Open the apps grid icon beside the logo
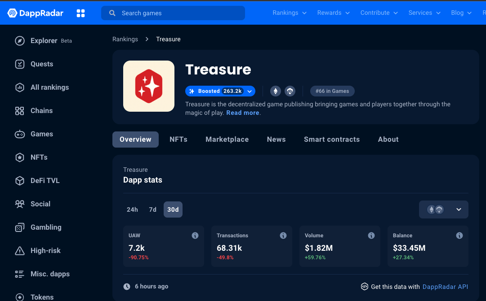486x301 pixels. click(x=80, y=13)
